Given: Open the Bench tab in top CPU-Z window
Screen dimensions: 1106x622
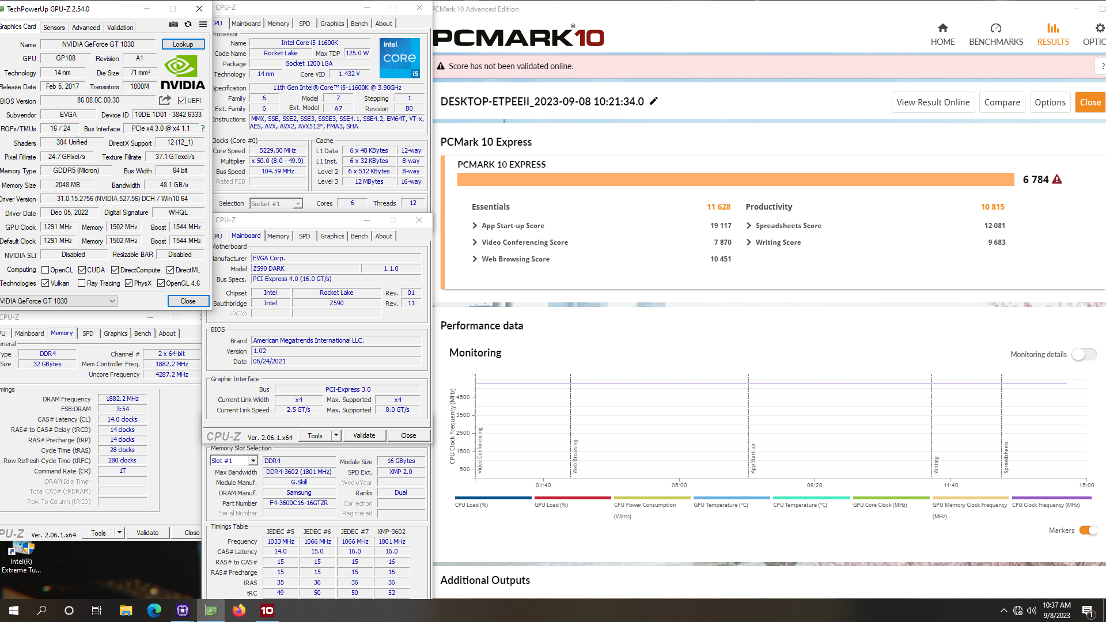Looking at the screenshot, I should point(359,24).
